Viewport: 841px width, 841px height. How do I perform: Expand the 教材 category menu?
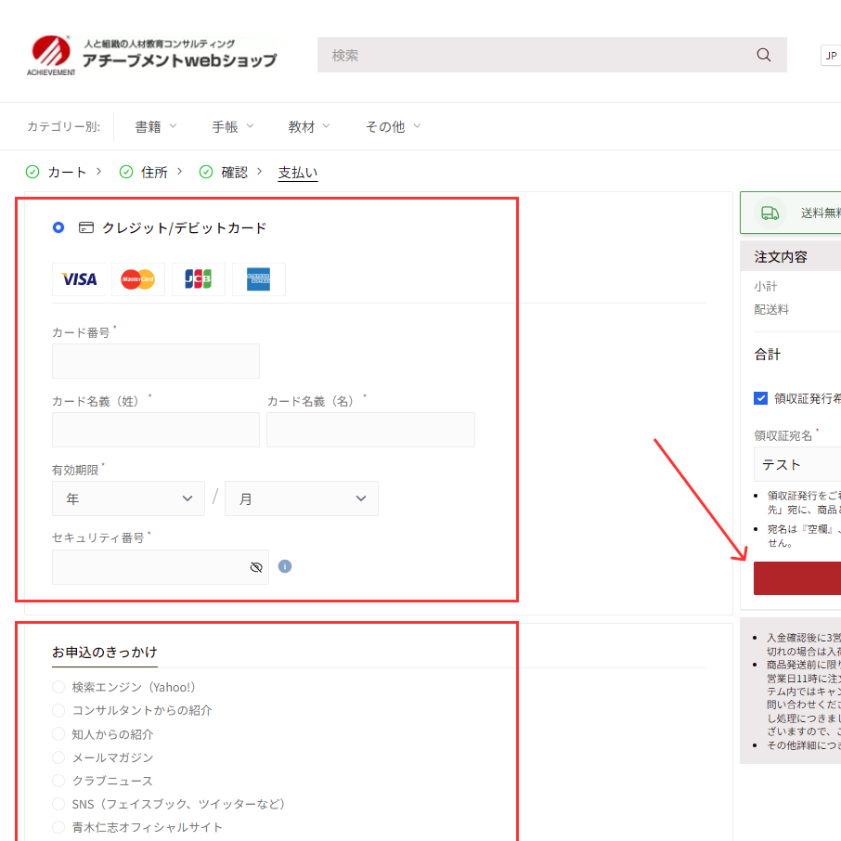pos(309,126)
